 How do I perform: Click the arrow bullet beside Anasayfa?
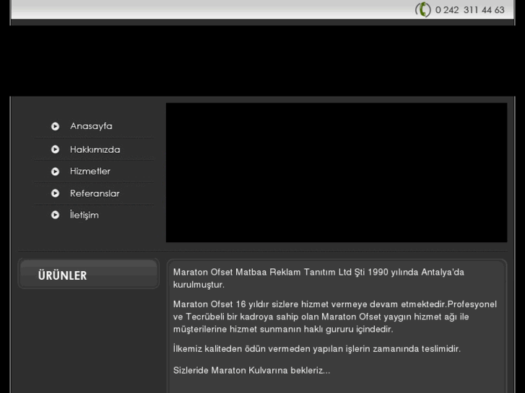(56, 126)
